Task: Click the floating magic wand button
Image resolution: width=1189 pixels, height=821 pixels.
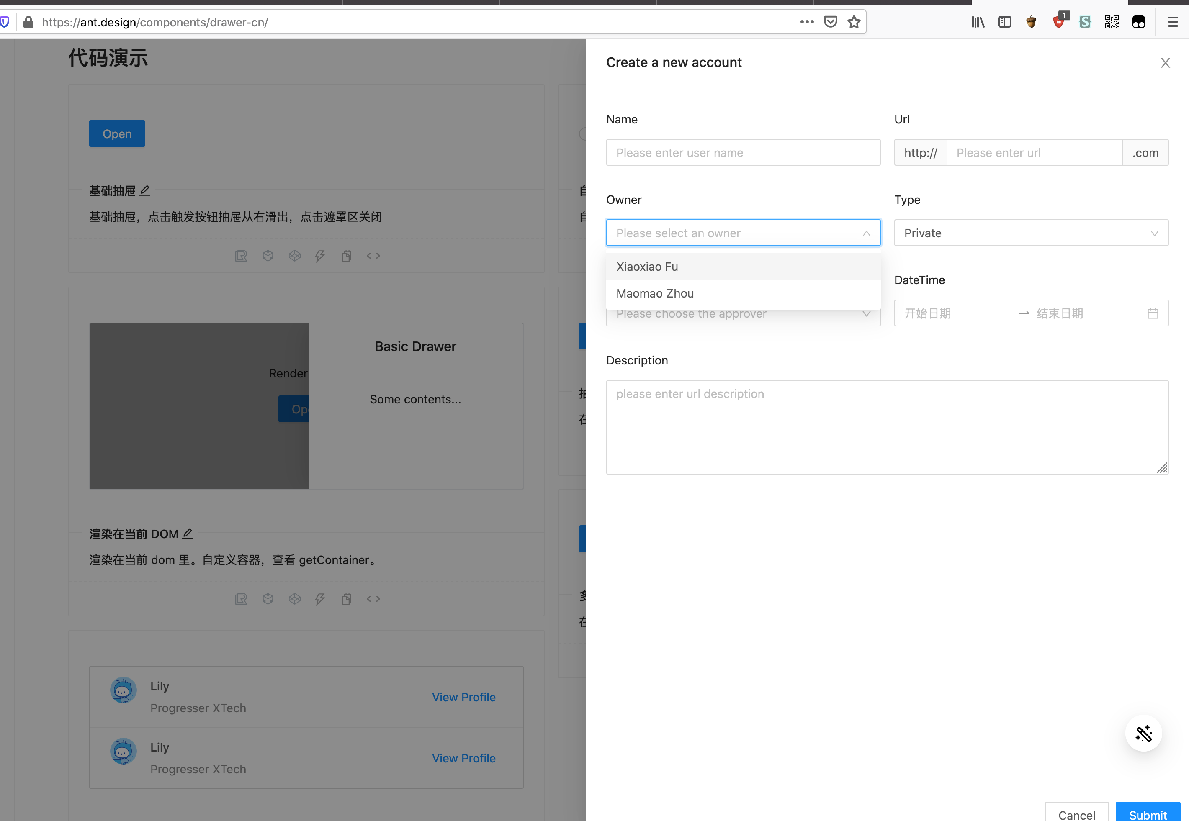Action: tap(1144, 734)
